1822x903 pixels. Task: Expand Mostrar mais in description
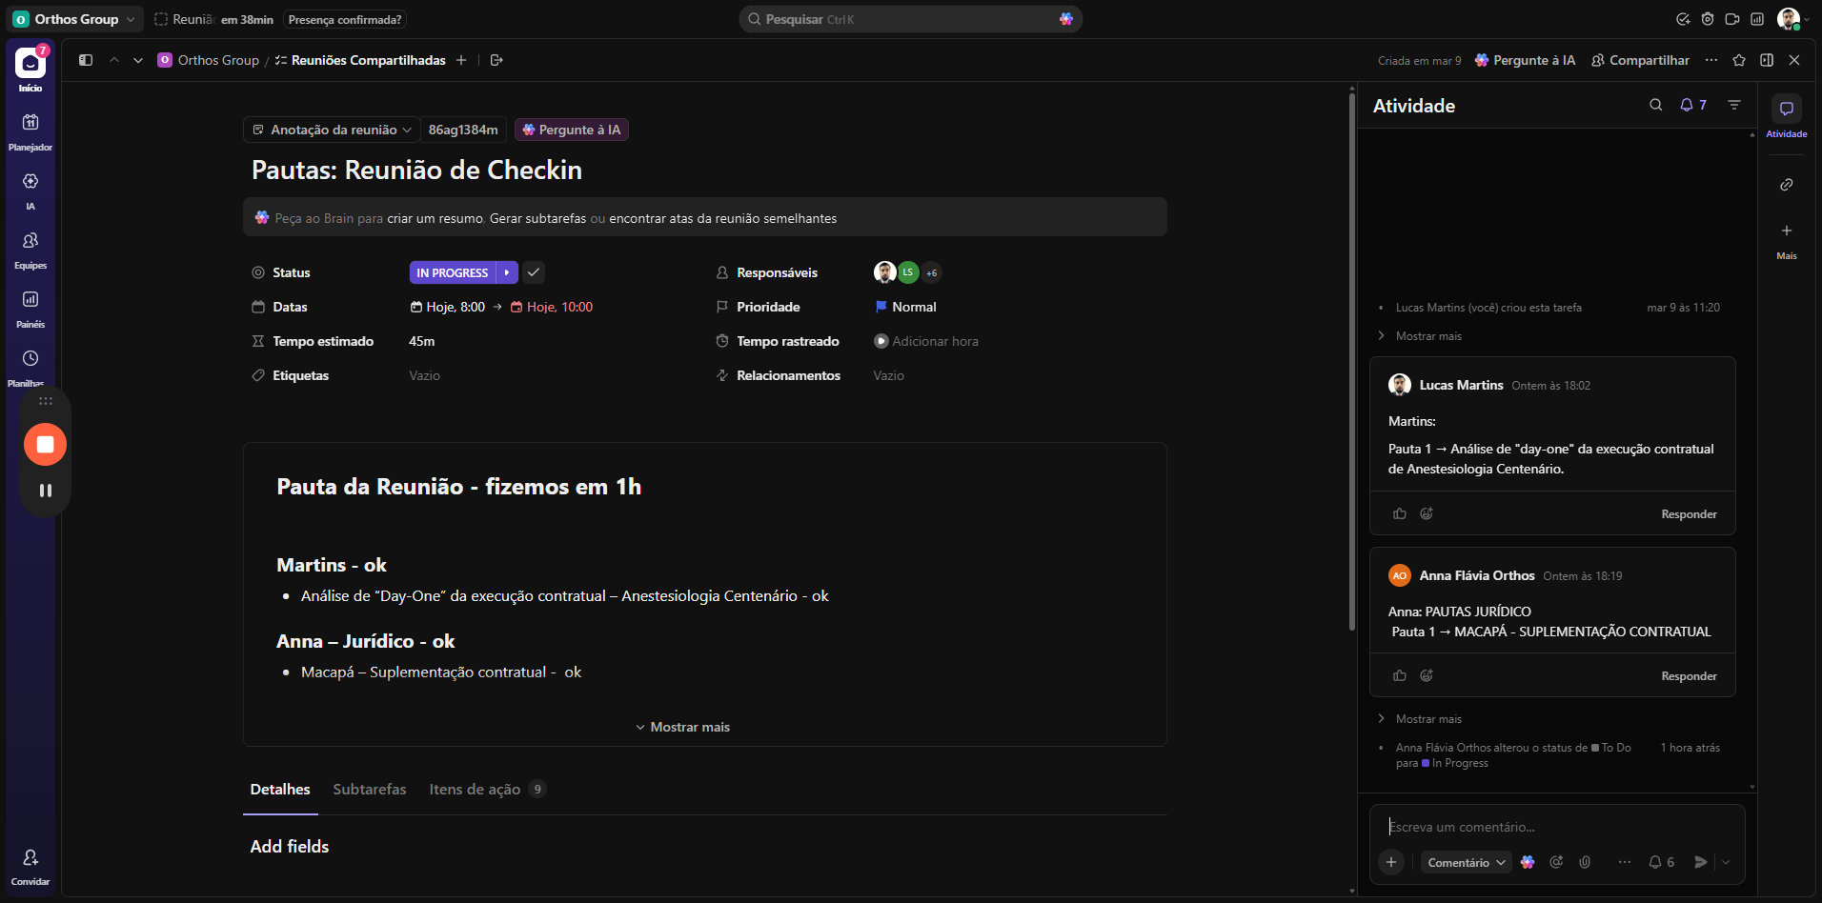pos(683,727)
